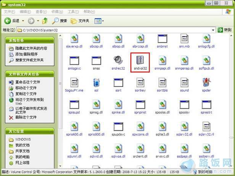The width and height of the screenshot is (235, 176).
Task: Open the 查看(V) menu
Action: tap(41, 12)
